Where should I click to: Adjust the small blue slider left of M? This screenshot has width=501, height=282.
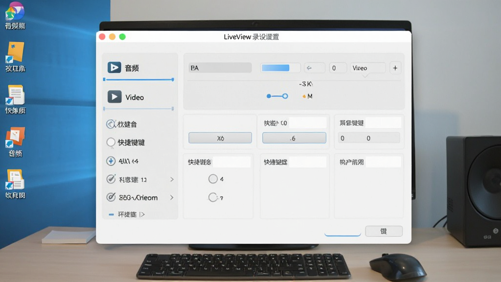tap(277, 96)
